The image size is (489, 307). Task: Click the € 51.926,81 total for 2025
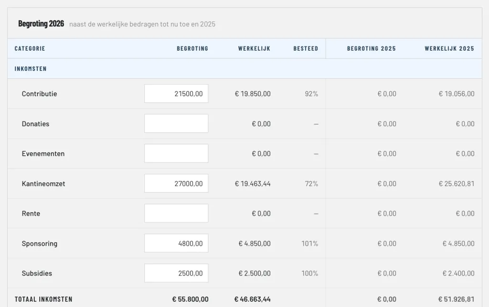tap(456, 299)
